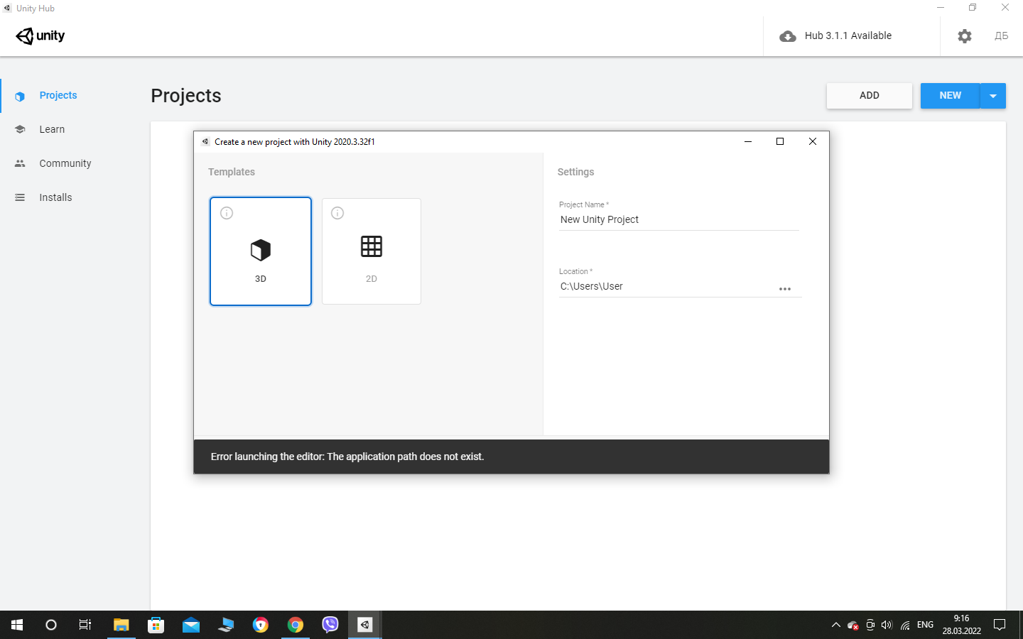Screen dimensions: 1023x639
Task: Open Viber from taskbar
Action: (330, 625)
